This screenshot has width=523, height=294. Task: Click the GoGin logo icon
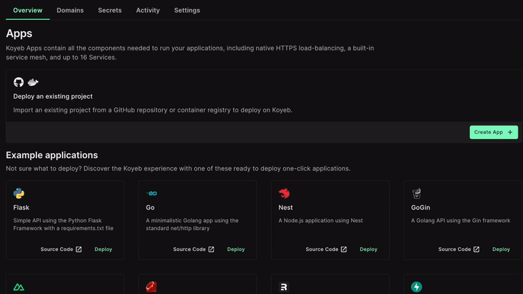pyautogui.click(x=416, y=193)
